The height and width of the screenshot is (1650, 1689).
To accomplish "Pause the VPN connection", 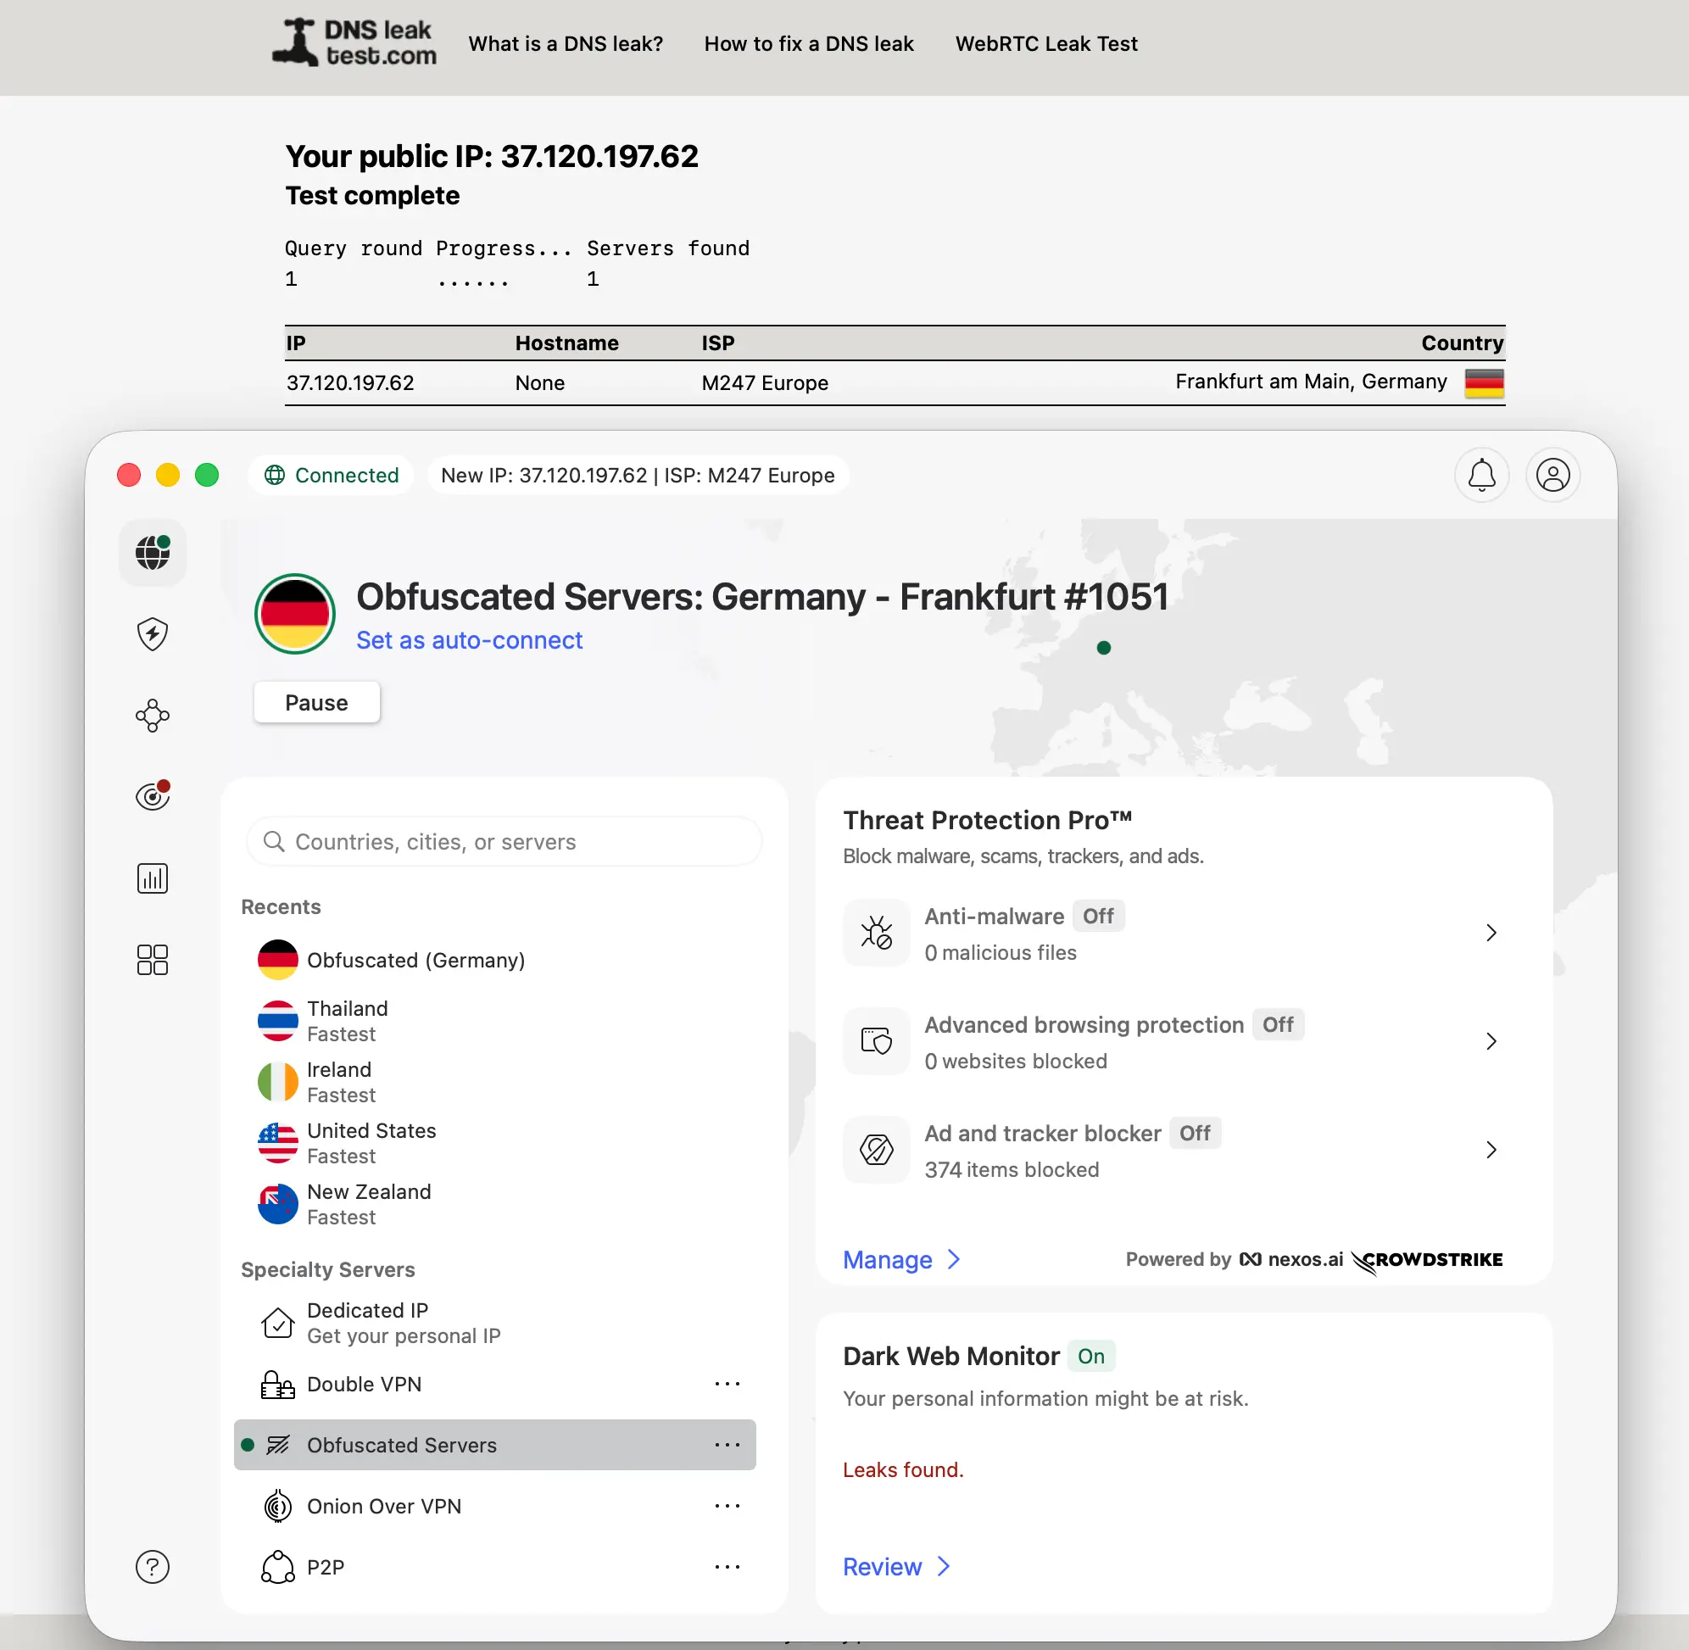I will [x=315, y=702].
